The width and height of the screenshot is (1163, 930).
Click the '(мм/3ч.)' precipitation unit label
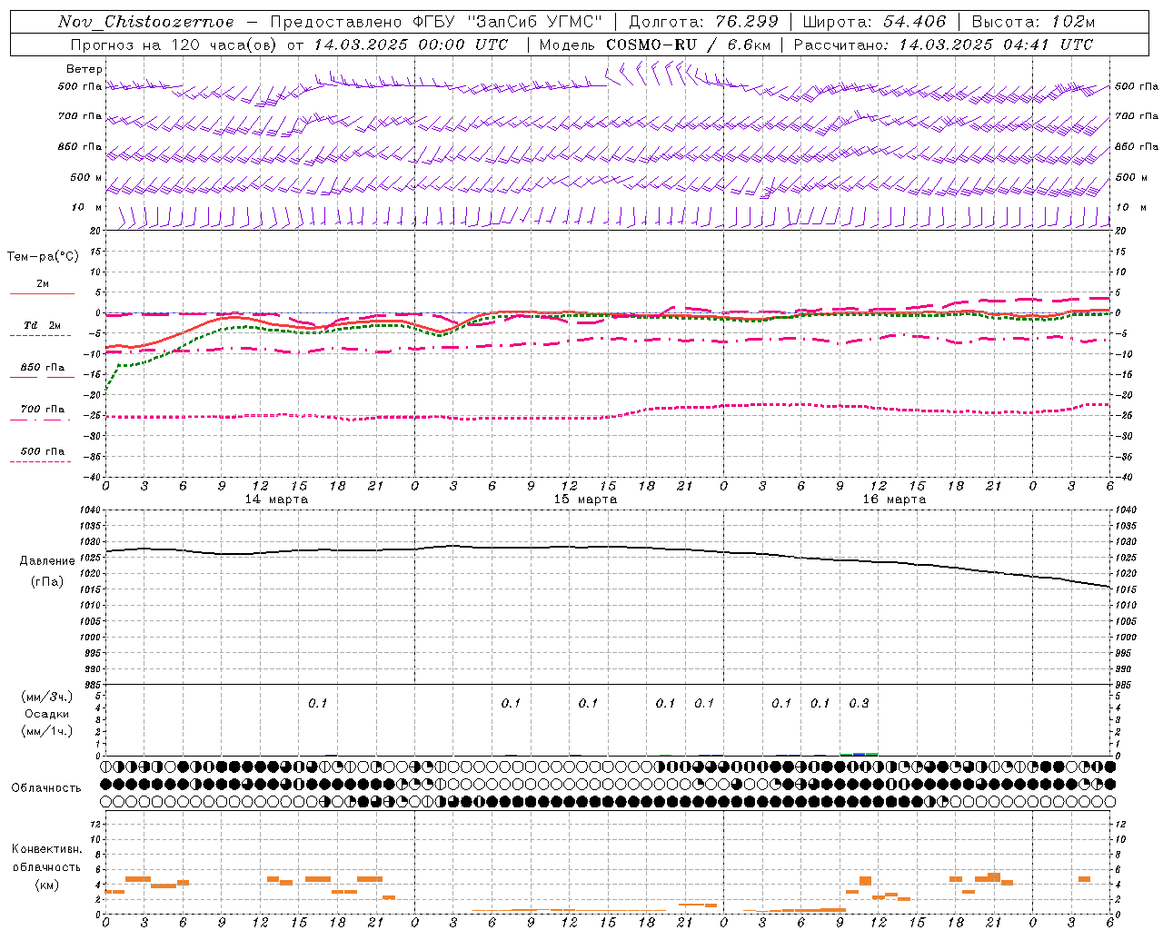(x=47, y=697)
